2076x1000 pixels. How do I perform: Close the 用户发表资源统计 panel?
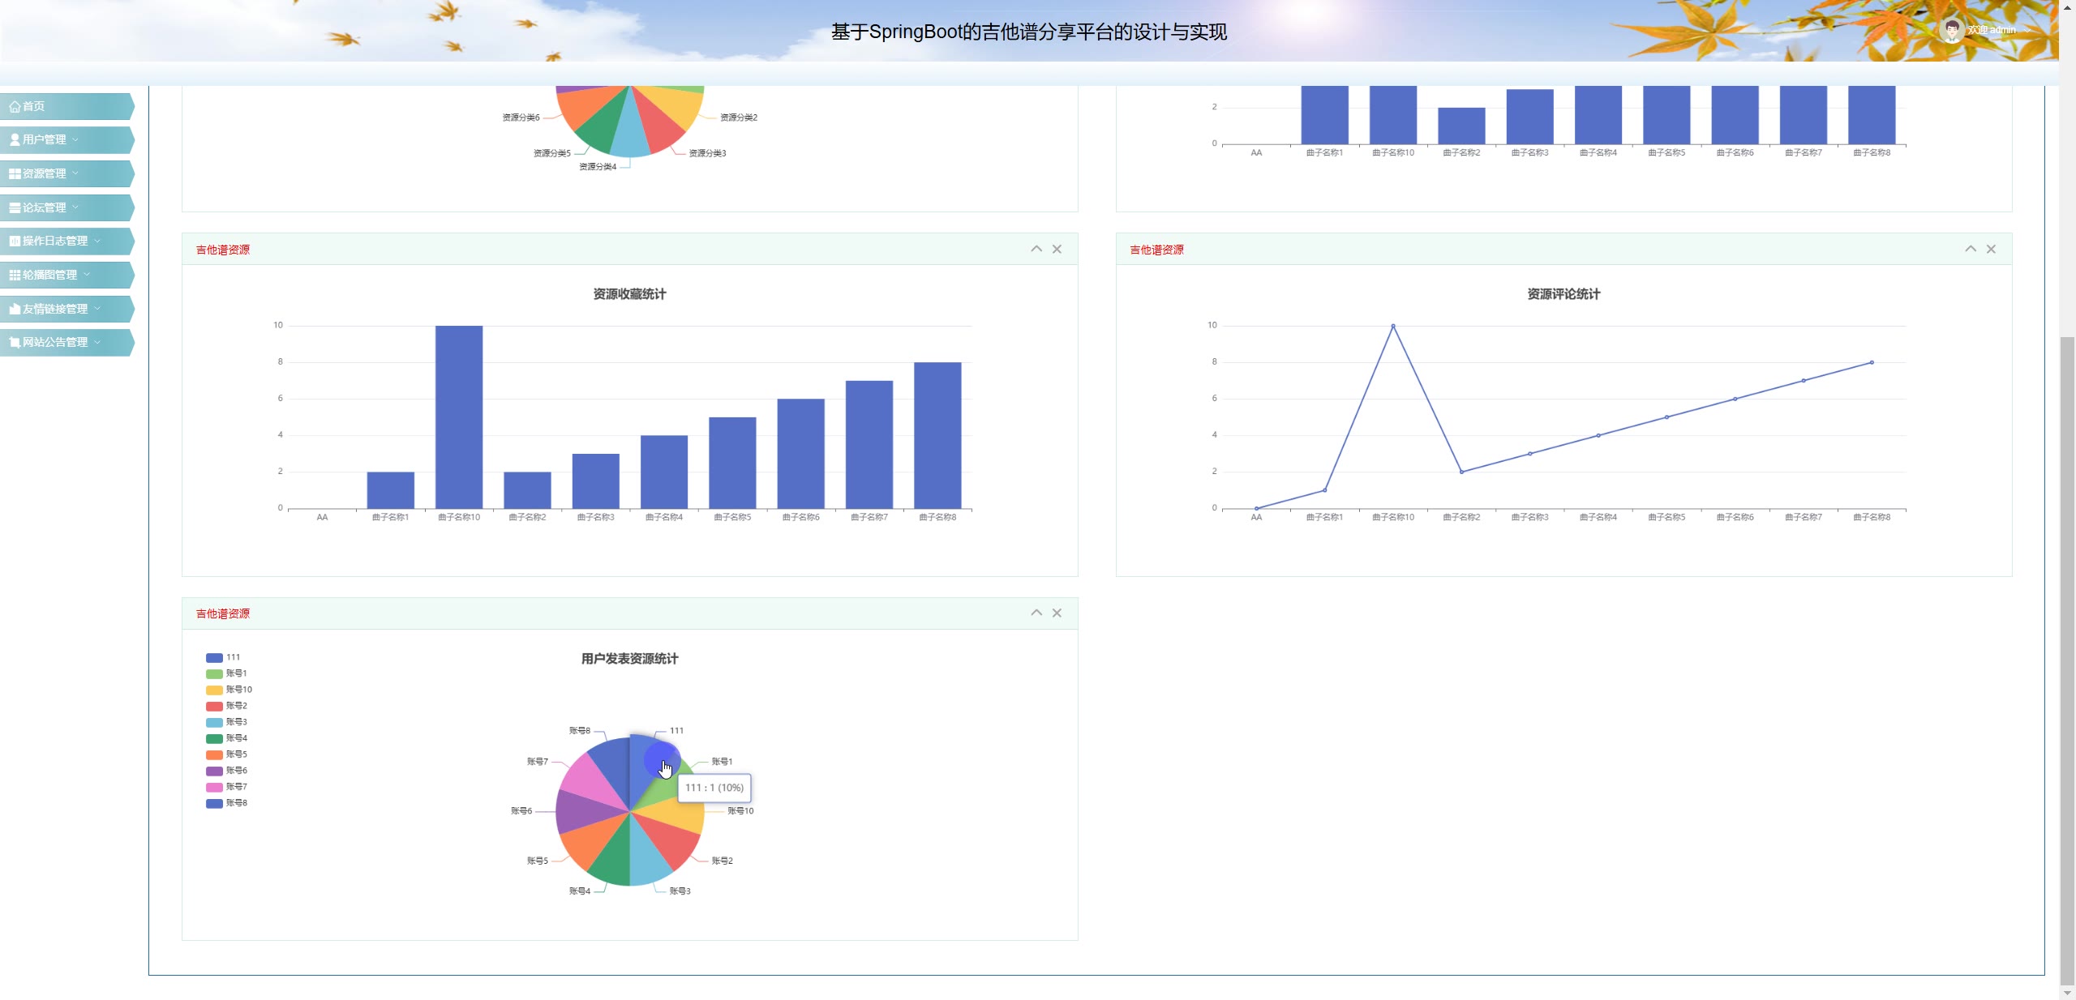[x=1057, y=613]
